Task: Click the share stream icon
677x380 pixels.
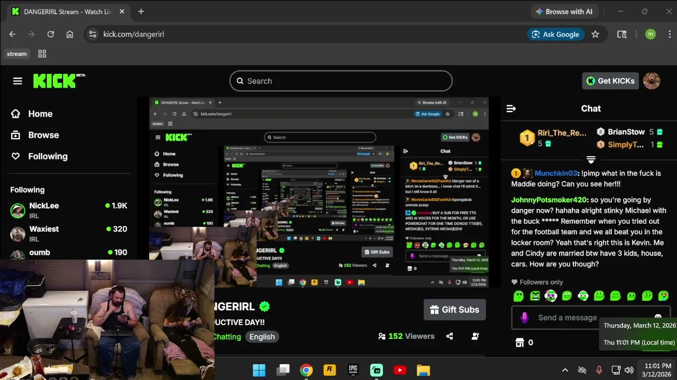Action: click(450, 336)
